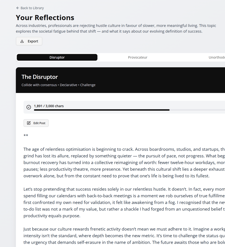Screen dimensions: 225x247
Task: Click the topic description under Your Reflections
Action: 116,28
